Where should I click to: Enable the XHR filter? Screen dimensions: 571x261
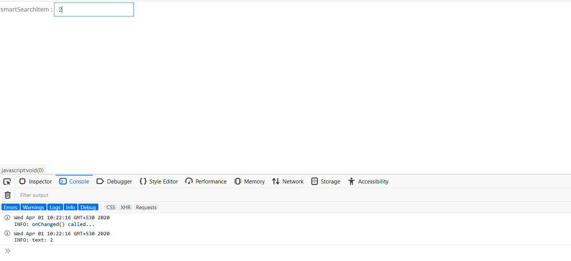(x=126, y=207)
